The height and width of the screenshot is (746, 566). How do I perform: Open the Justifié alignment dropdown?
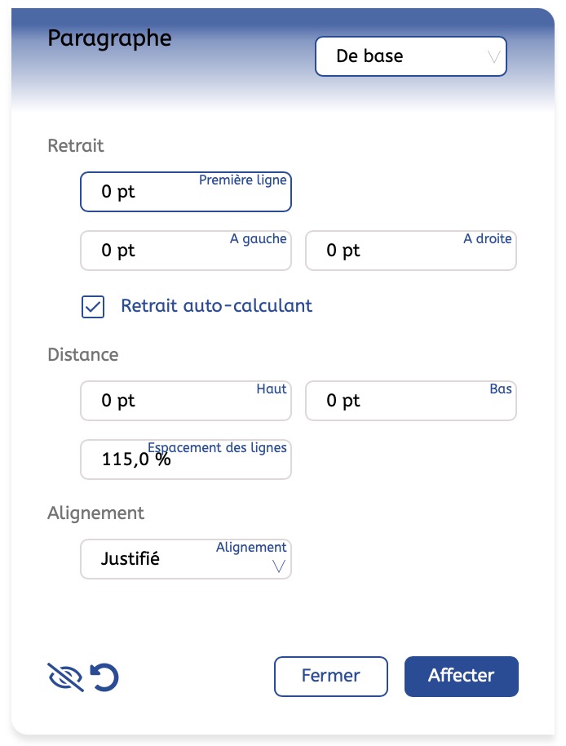[186, 559]
